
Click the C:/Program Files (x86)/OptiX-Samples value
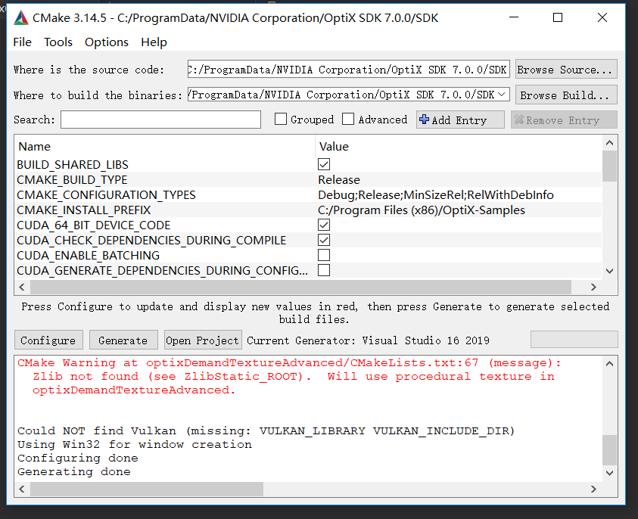(422, 210)
